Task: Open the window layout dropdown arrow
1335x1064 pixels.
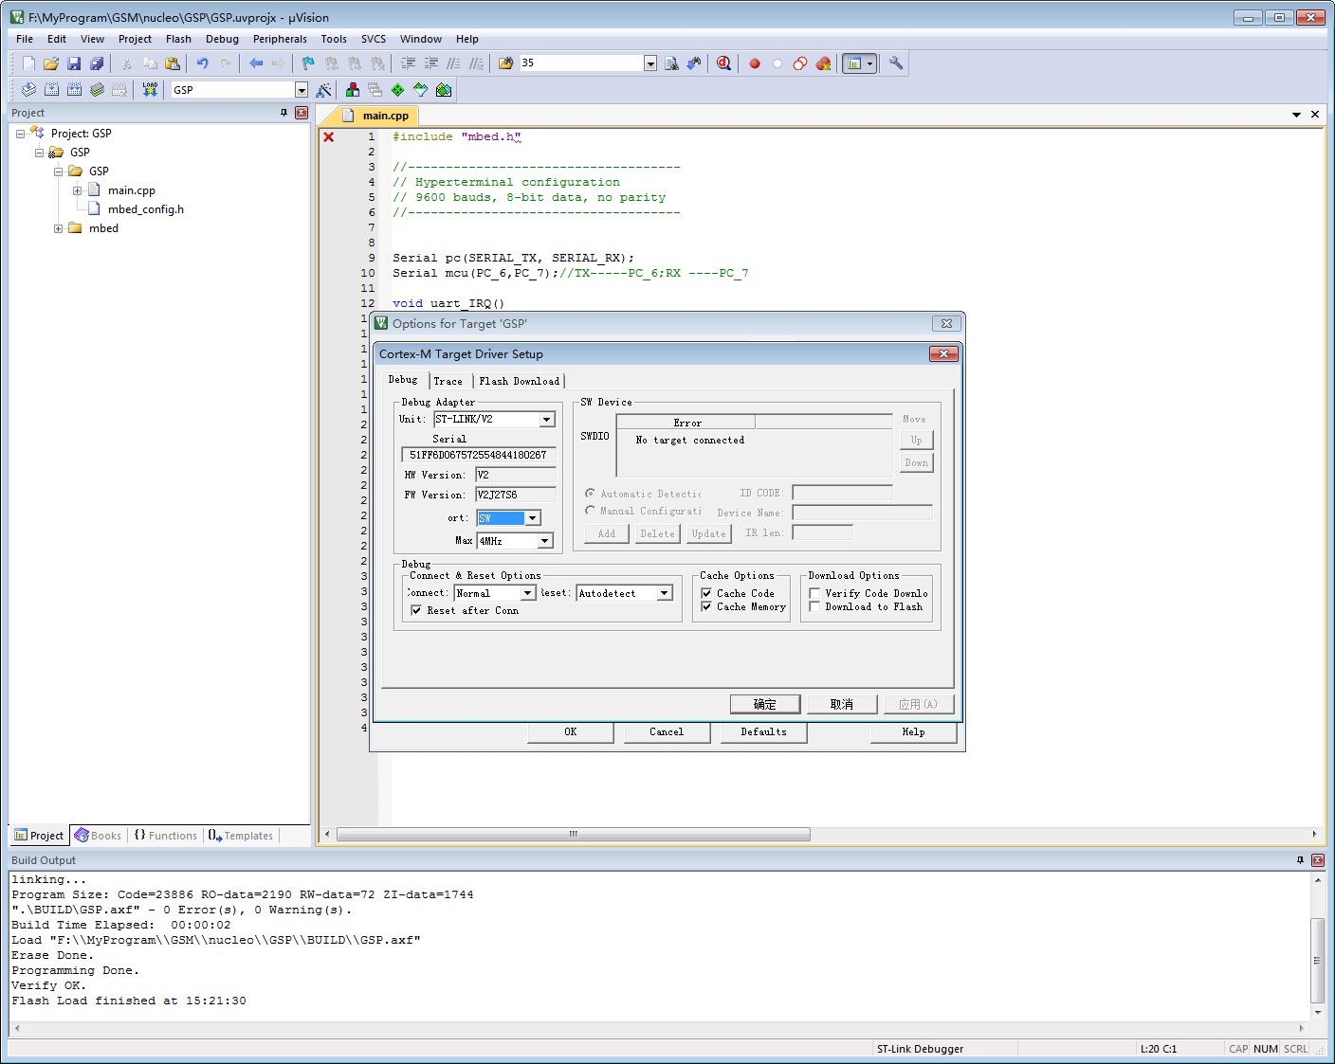Action: 869,63
